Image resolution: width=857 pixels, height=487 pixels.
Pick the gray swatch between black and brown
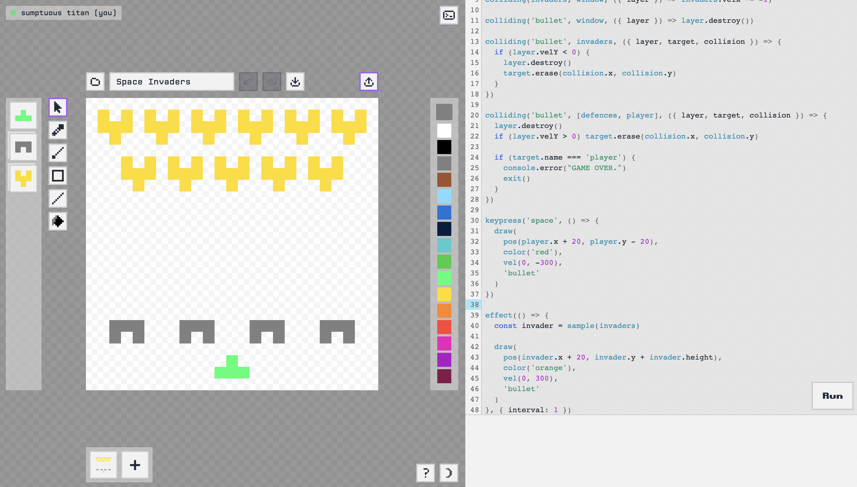click(444, 164)
